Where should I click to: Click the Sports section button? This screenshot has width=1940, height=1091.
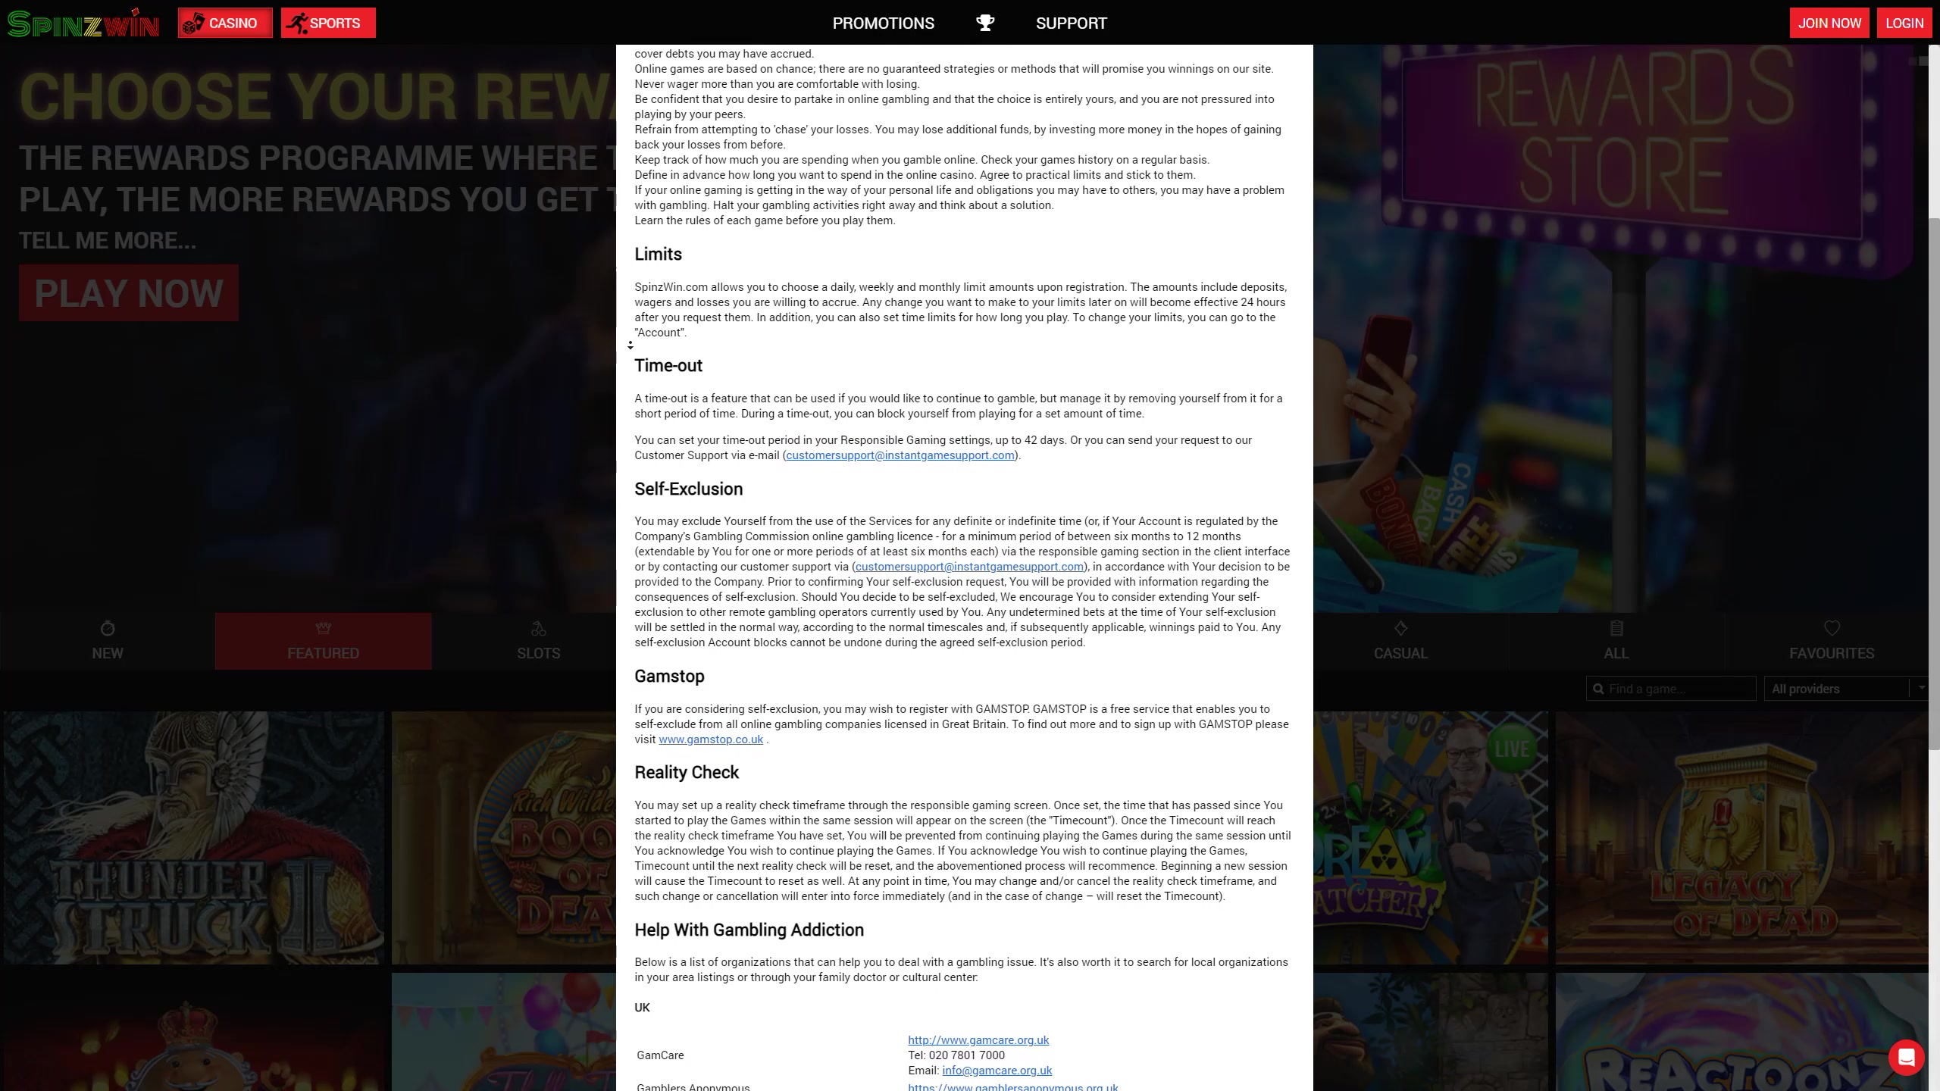(x=327, y=23)
